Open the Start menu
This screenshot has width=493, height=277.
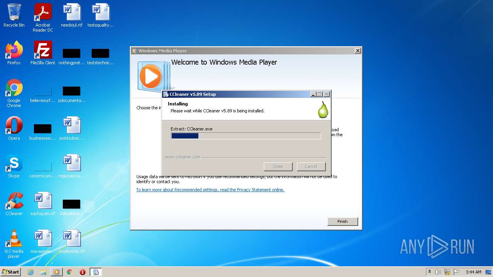(10, 272)
